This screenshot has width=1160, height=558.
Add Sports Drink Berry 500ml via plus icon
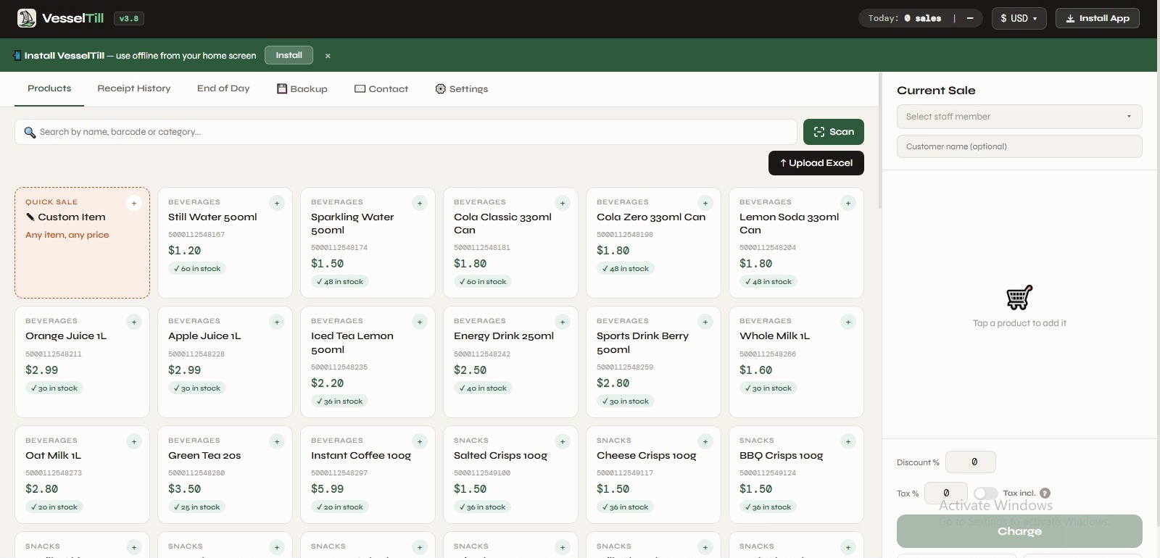[x=705, y=322]
